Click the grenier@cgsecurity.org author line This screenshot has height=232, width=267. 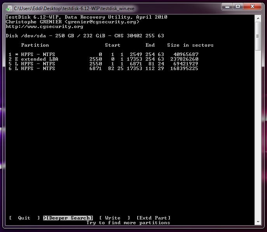coord(72,22)
